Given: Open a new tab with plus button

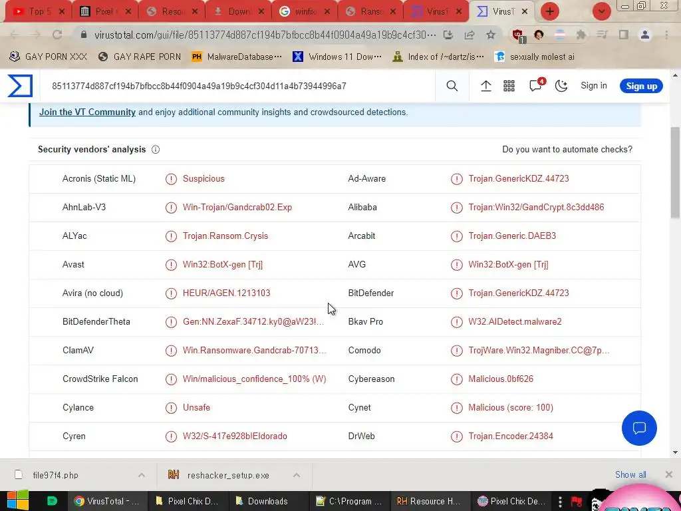Looking at the screenshot, I should click(x=550, y=11).
